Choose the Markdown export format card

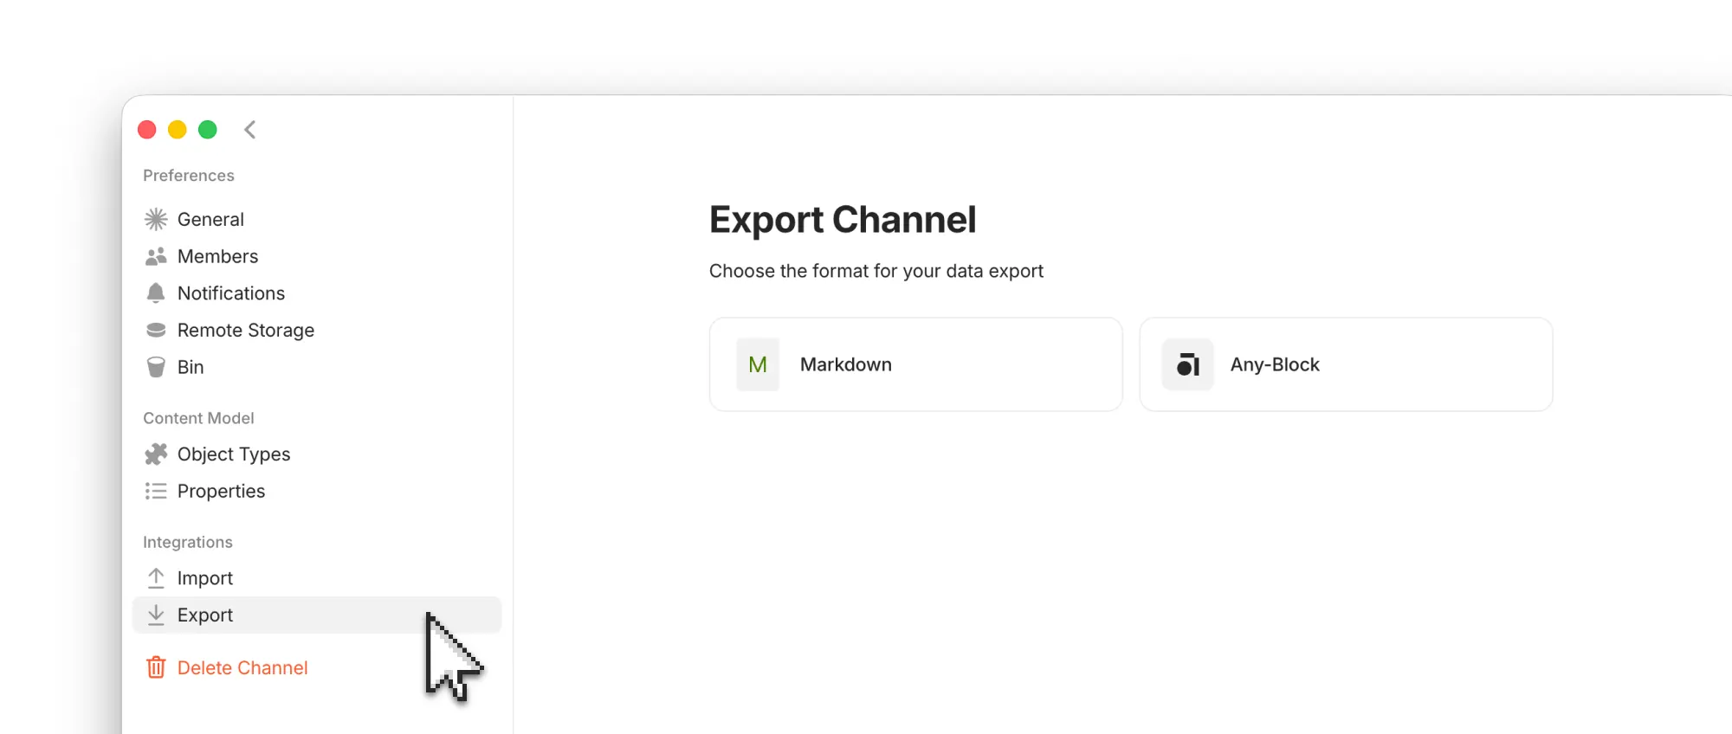click(916, 364)
